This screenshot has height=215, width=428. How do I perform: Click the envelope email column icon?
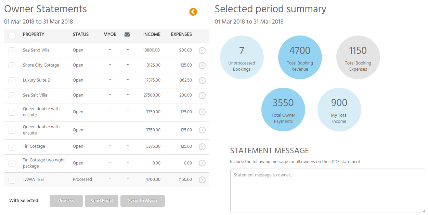coord(127,34)
